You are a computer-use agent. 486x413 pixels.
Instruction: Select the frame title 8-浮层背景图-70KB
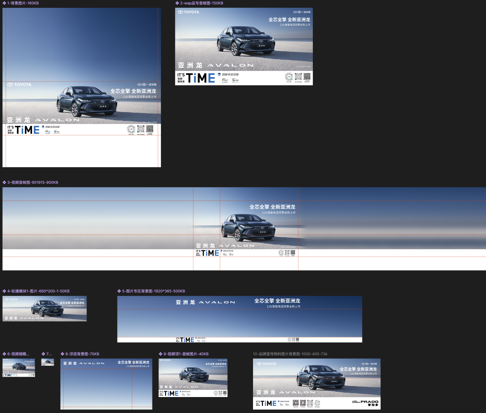coord(82,354)
